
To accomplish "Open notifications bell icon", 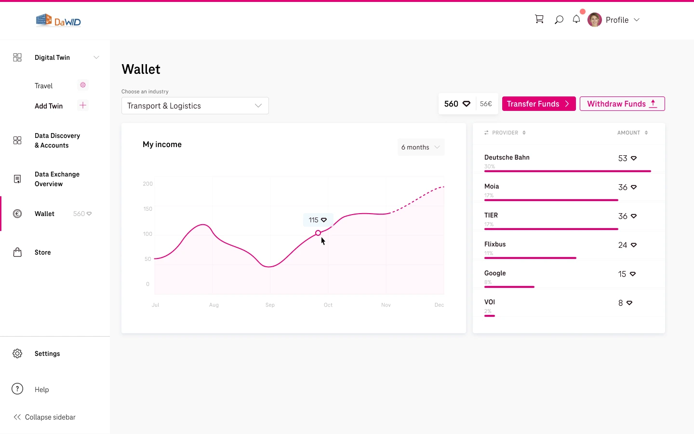I will click(x=576, y=19).
